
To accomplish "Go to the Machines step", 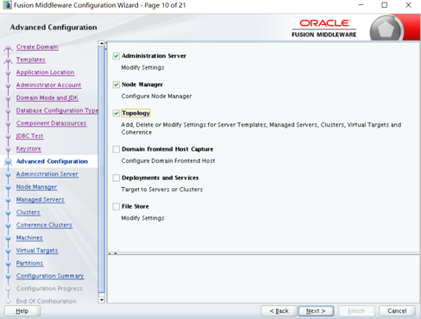I will [x=29, y=238].
